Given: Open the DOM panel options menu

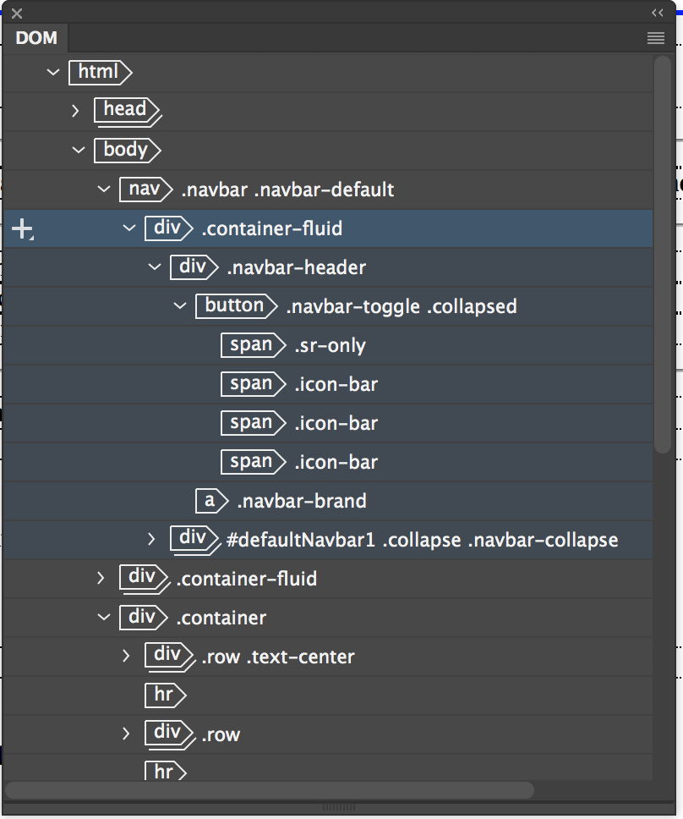Looking at the screenshot, I should coord(655,37).
